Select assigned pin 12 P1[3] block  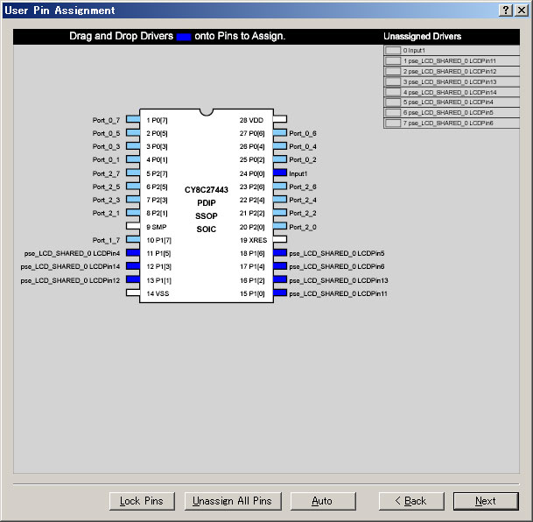click(133, 266)
